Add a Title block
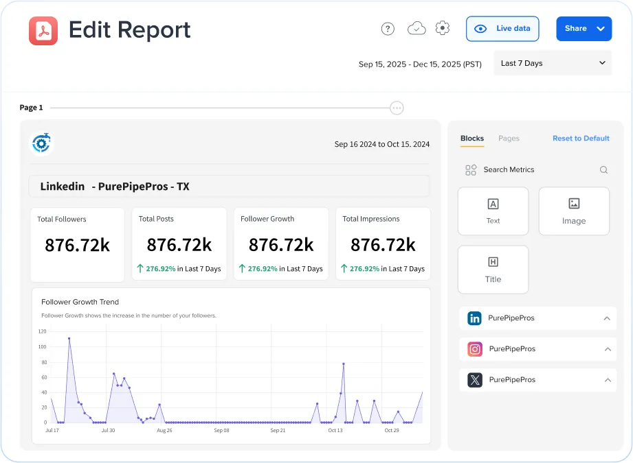Image resolution: width=633 pixels, height=463 pixels. click(493, 269)
